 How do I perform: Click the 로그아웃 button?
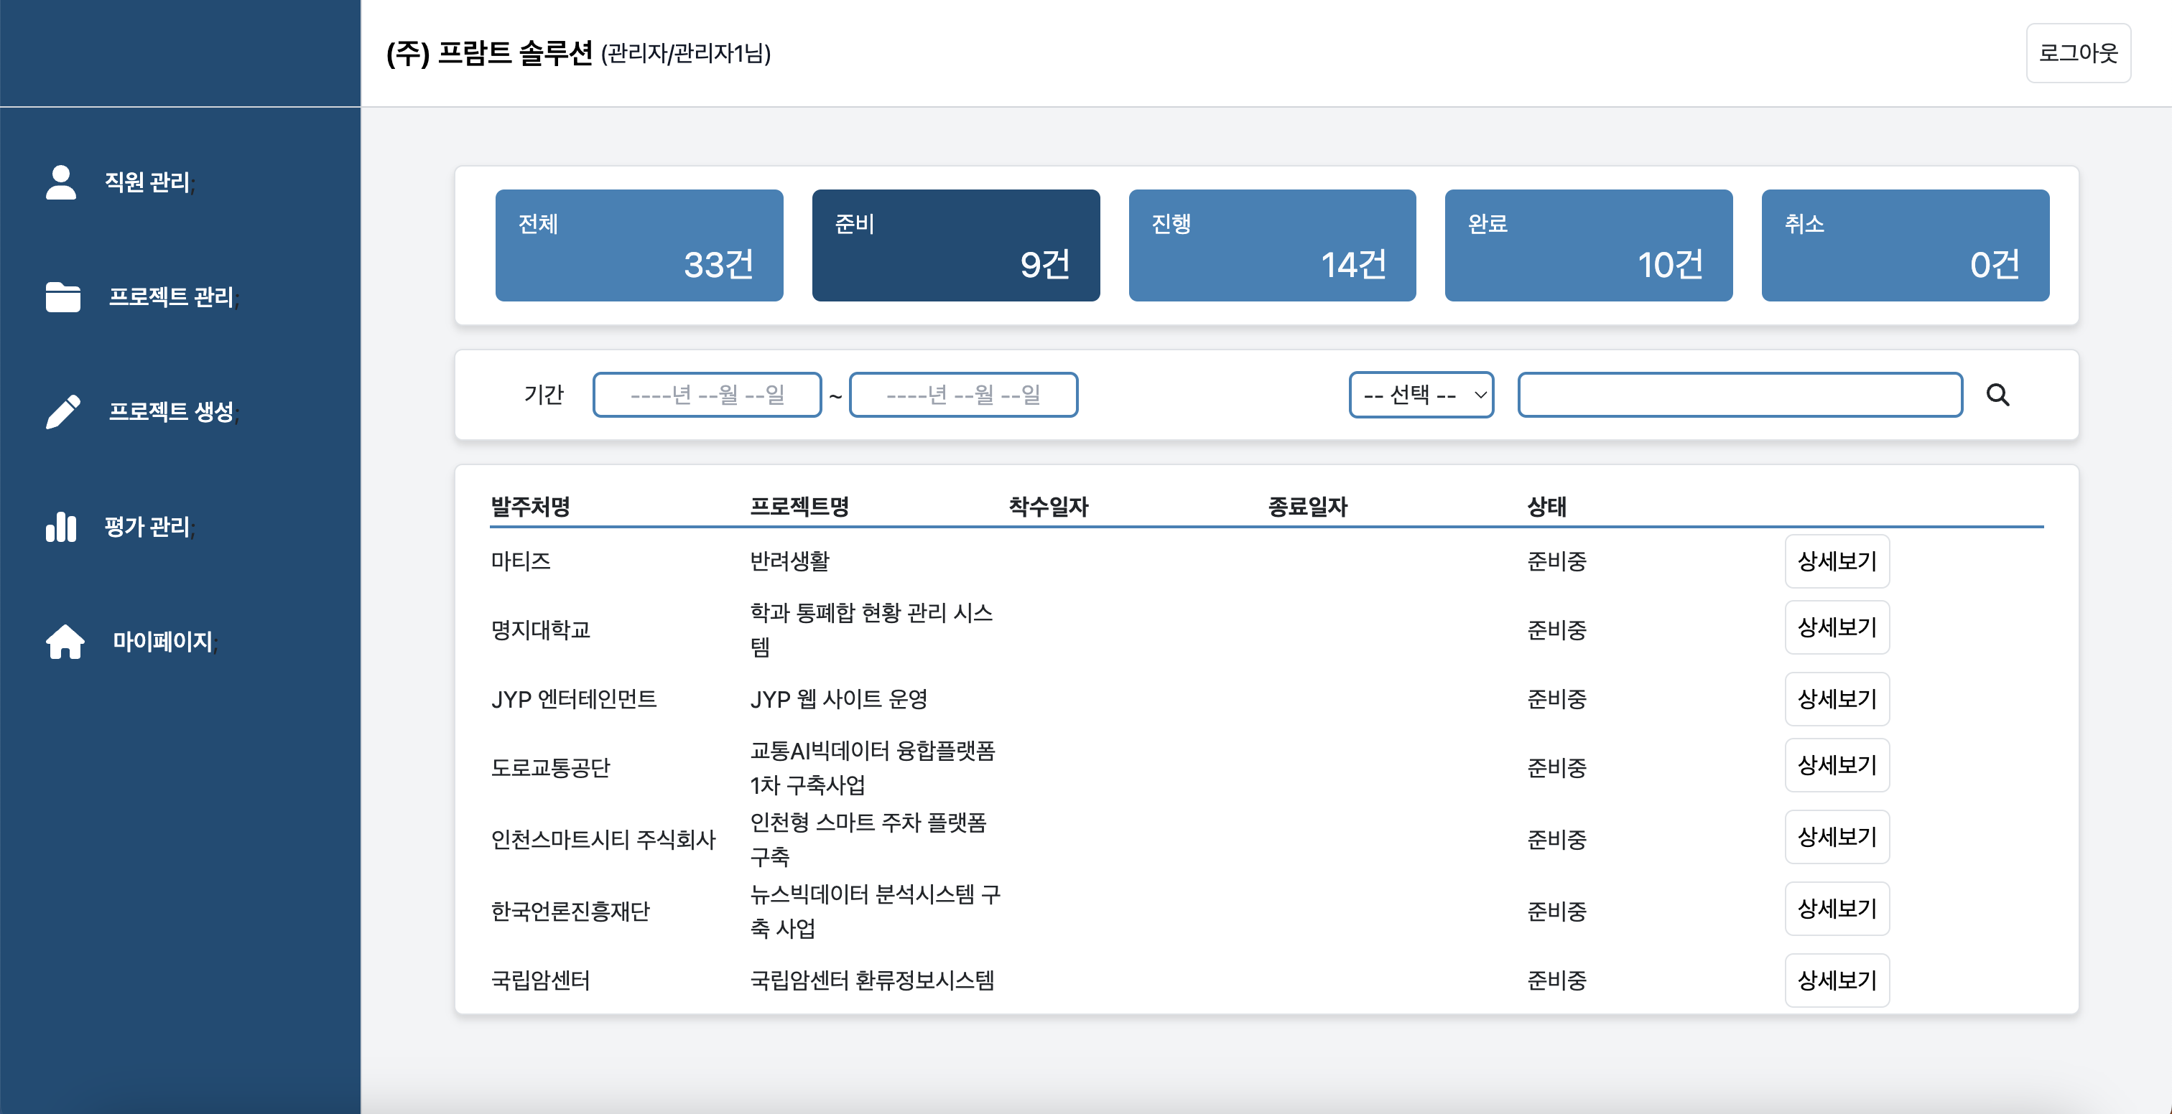click(2078, 53)
